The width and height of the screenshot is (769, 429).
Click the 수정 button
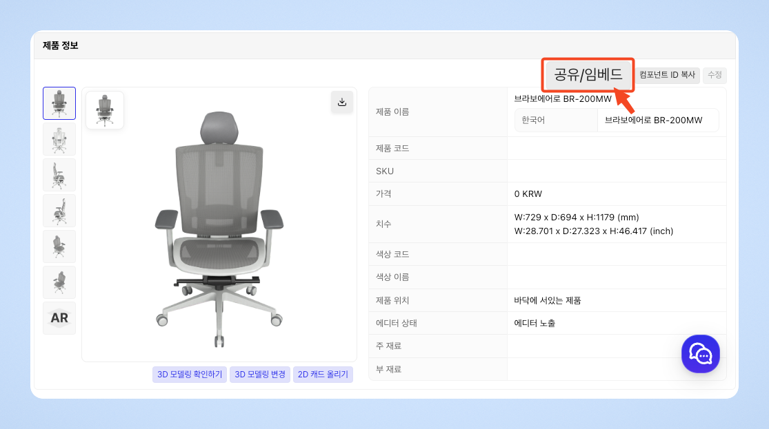(715, 75)
